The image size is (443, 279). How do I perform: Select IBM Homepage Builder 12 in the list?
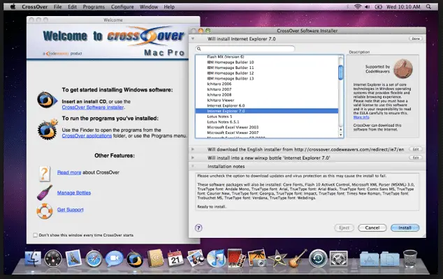click(x=267, y=73)
